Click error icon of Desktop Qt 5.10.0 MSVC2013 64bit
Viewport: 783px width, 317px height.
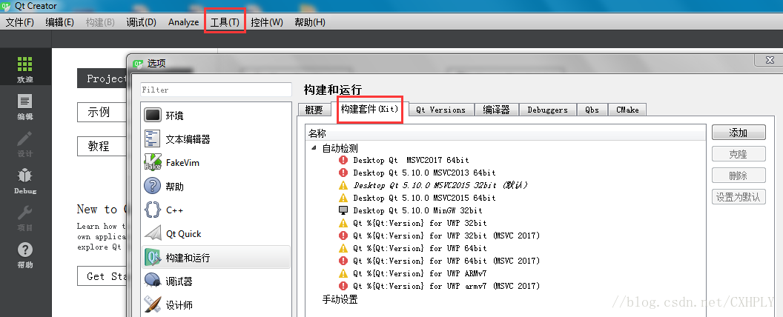click(x=343, y=173)
